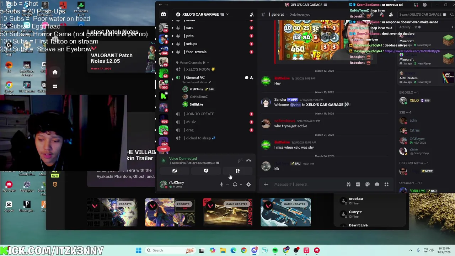
Task: Deafen headphones in user panel
Action: tap(235, 185)
